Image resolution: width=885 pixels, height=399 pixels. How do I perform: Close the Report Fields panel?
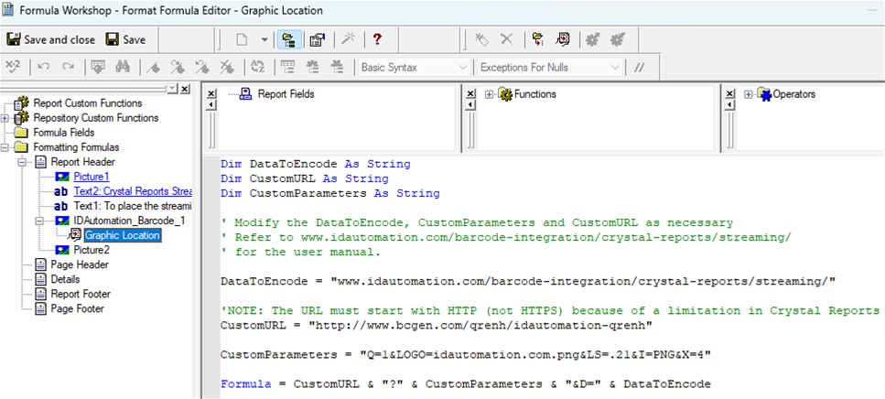pos(211,93)
